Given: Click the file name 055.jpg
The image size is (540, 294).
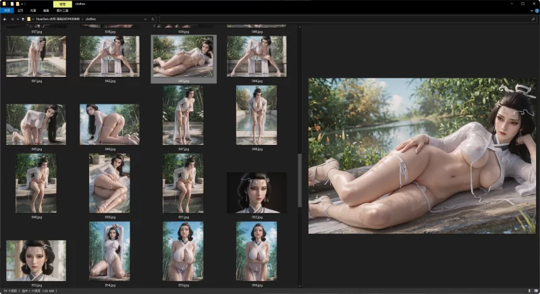Looking at the screenshot, I should (184, 285).
